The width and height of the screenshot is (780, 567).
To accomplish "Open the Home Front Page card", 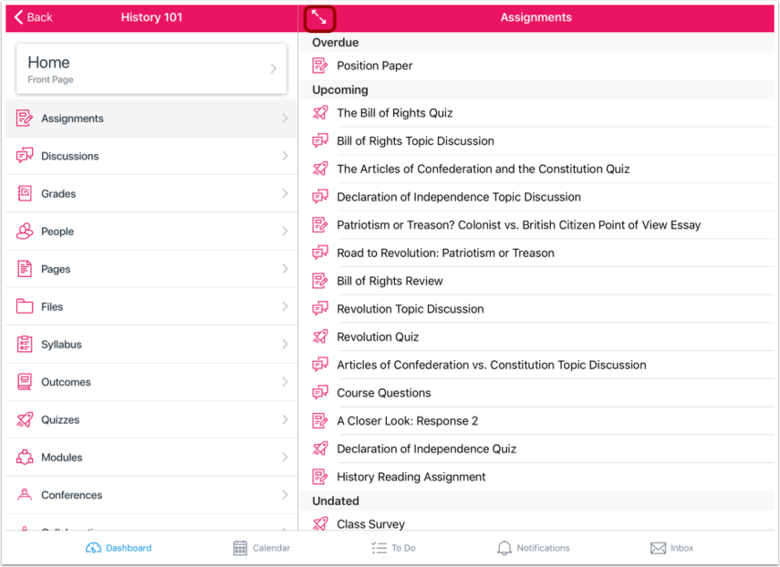I will coord(151,68).
